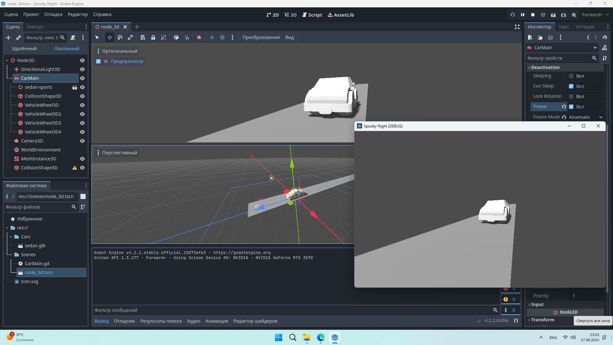This screenshot has width=613, height=345.
Task: Collapse the CarMain tree node
Action: [x=11, y=78]
